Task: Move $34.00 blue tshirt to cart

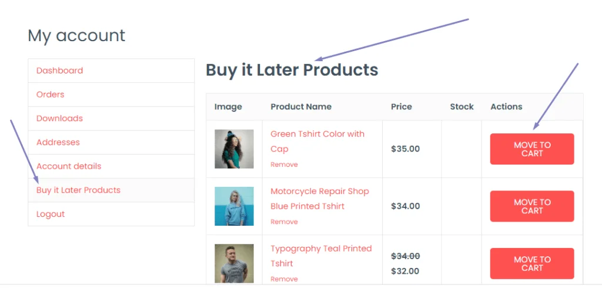Action: [x=531, y=206]
